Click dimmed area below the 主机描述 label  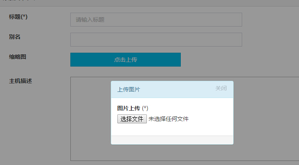(x=34, y=124)
